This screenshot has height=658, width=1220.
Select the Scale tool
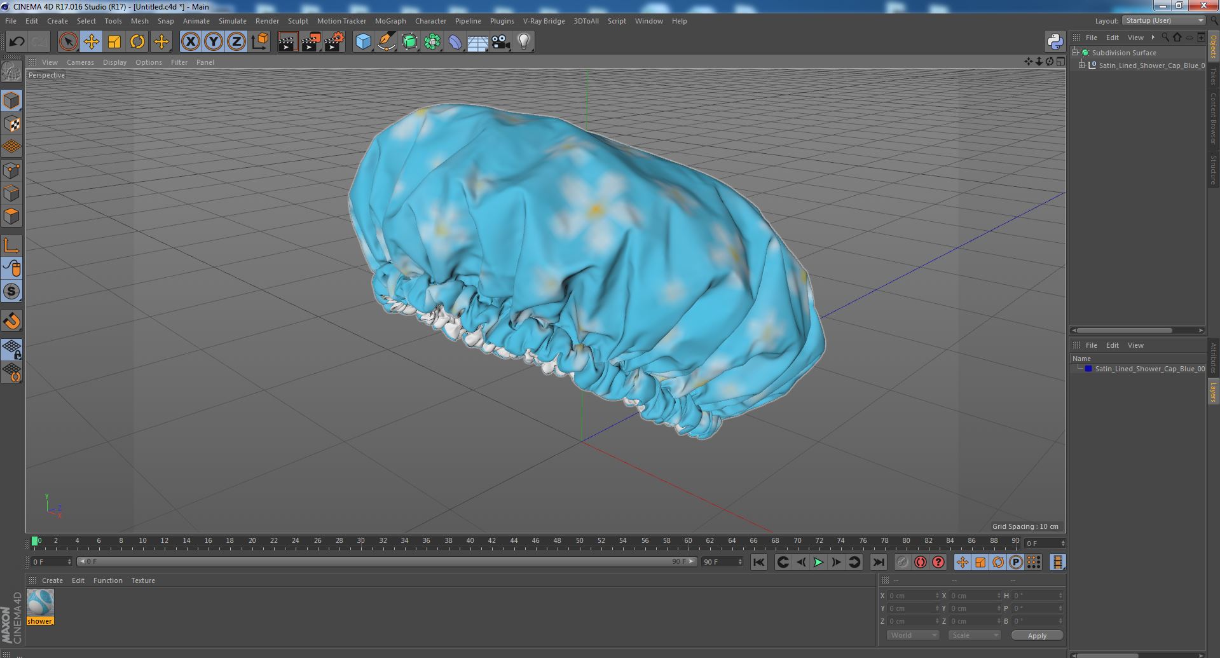[x=114, y=42]
